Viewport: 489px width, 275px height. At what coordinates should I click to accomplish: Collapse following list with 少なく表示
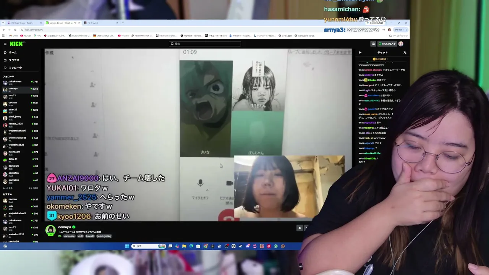pos(33,188)
